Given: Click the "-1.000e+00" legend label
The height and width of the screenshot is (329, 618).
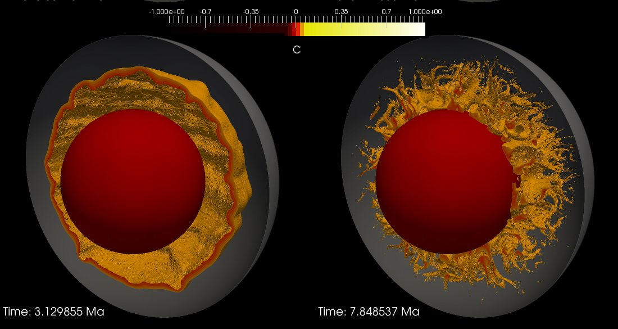Looking at the screenshot, I should pos(166,12).
